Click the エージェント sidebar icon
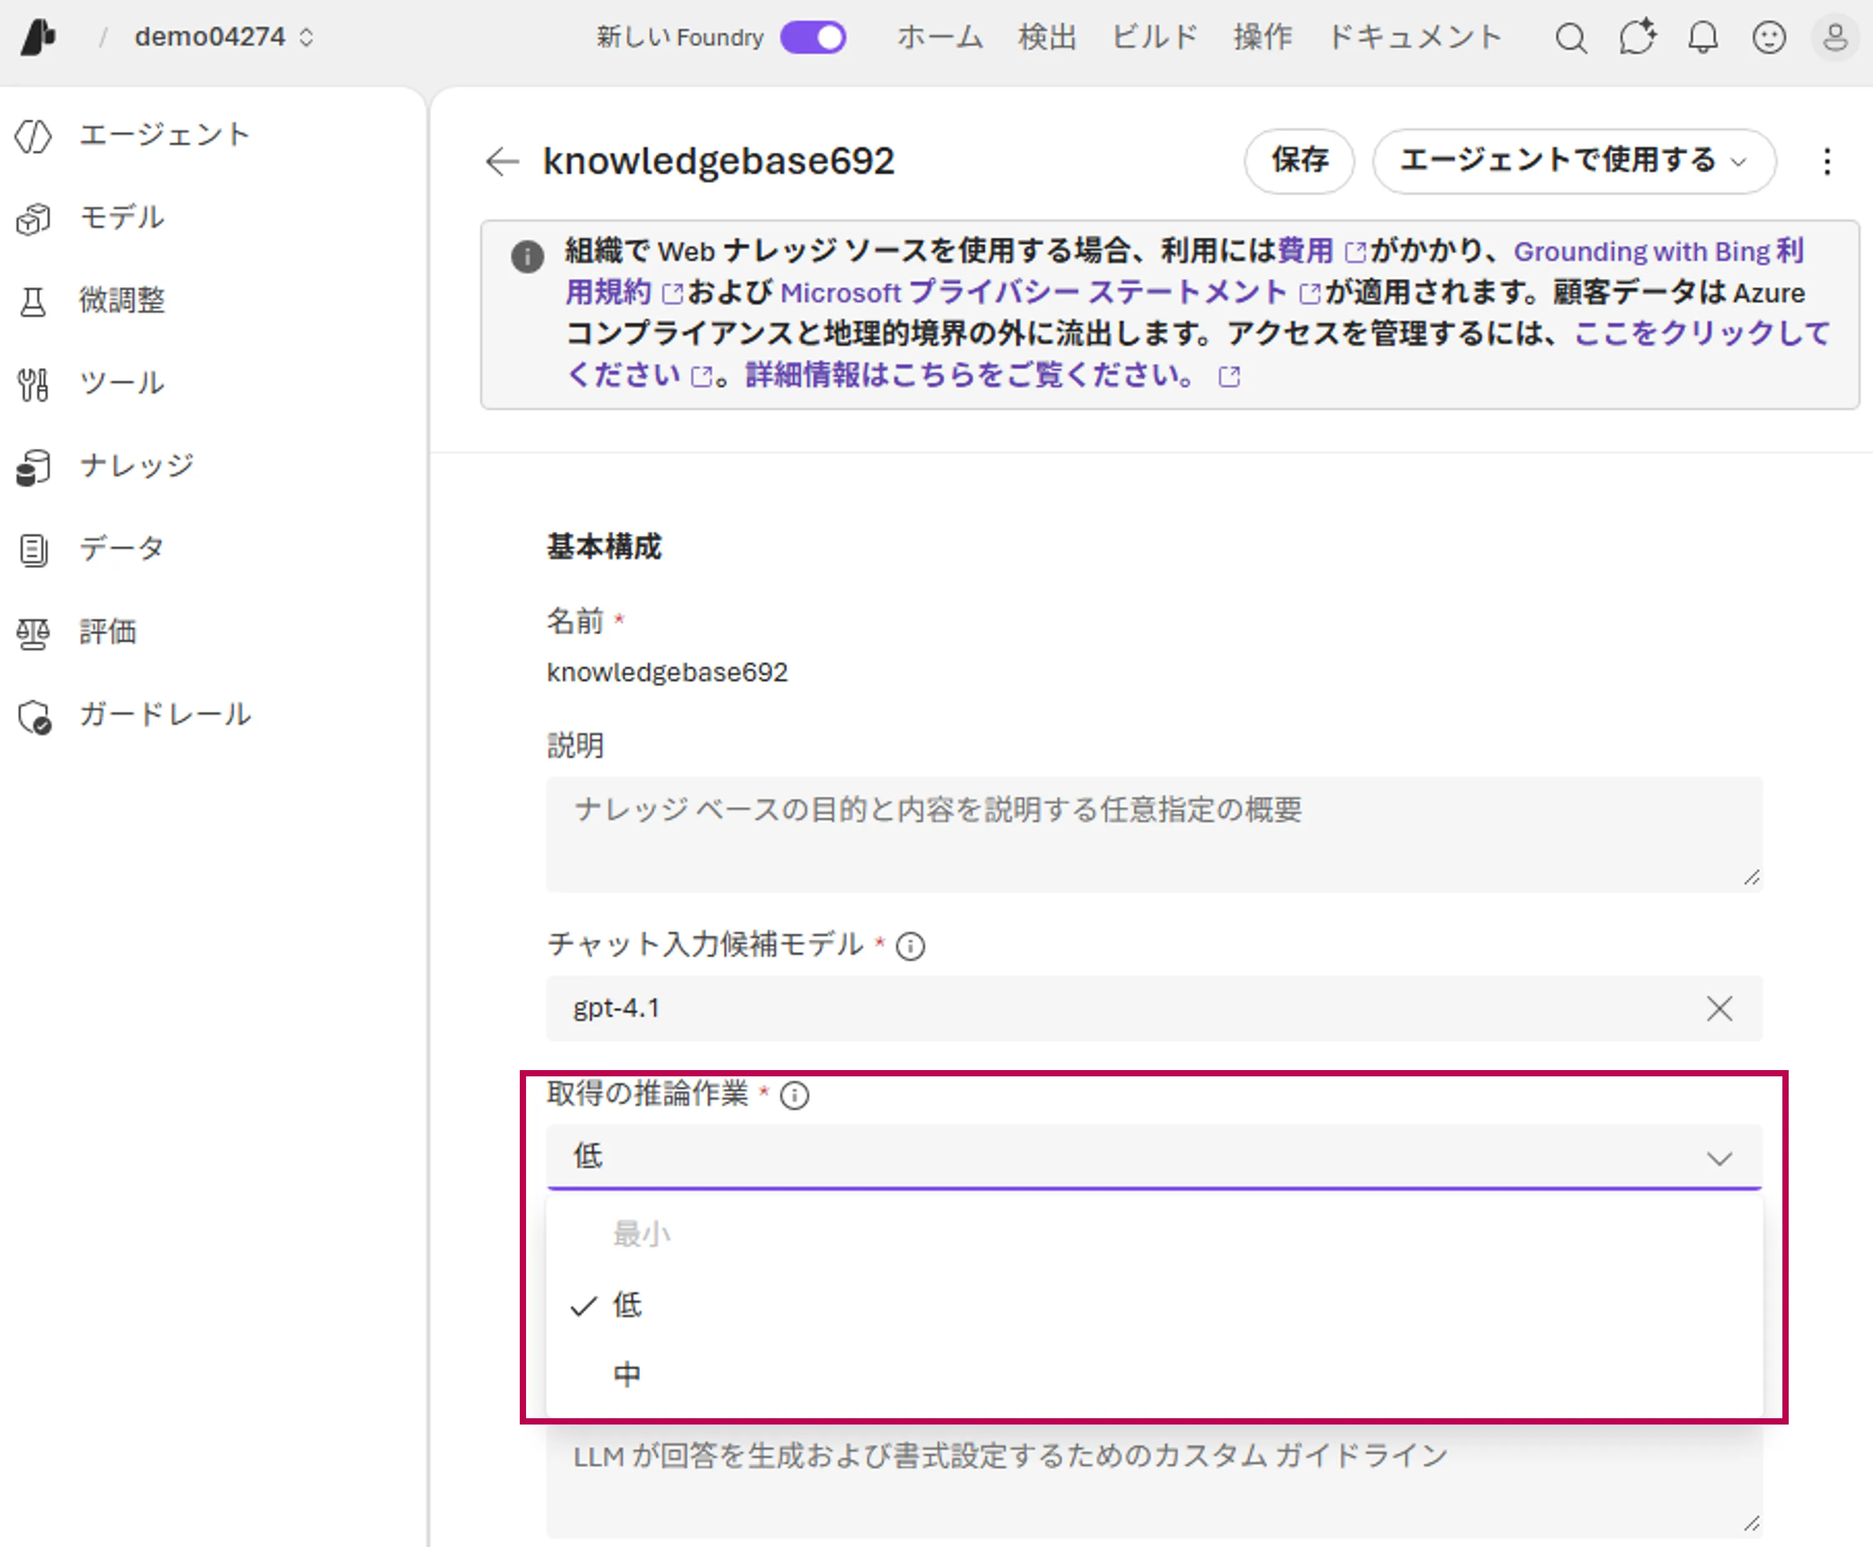 34,136
